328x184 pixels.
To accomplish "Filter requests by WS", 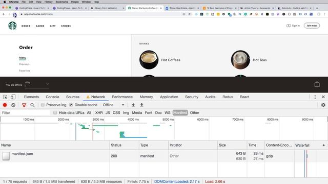I will [168, 112].
